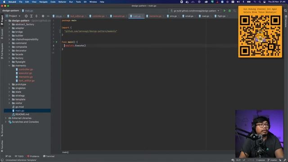
Task: Switch to the text_editor.go editor tab
Action: tap(77, 16)
